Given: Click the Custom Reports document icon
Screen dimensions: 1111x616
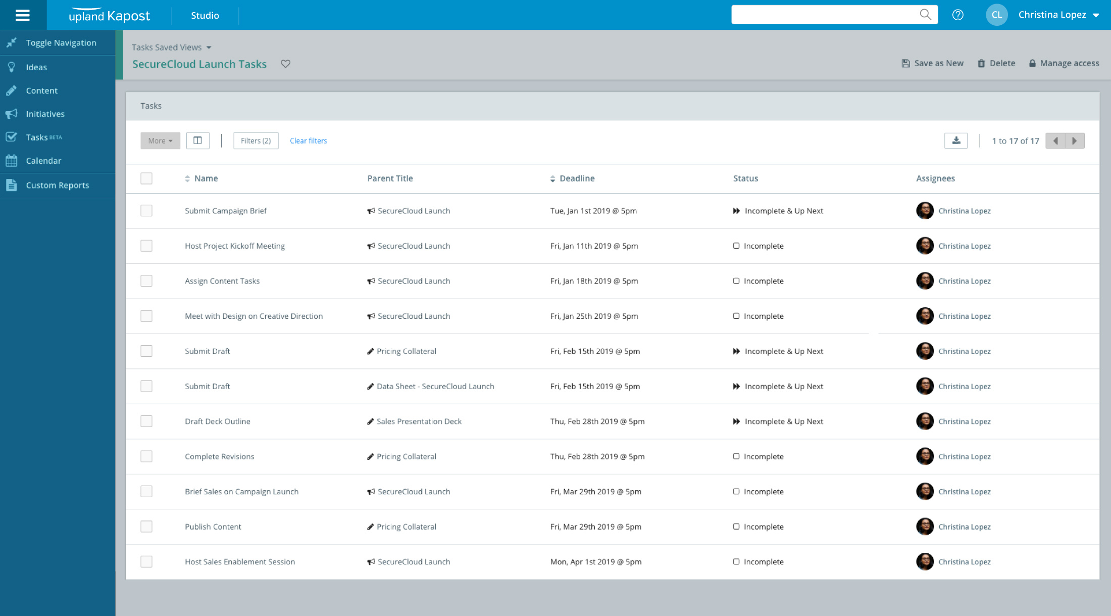Looking at the screenshot, I should point(11,185).
